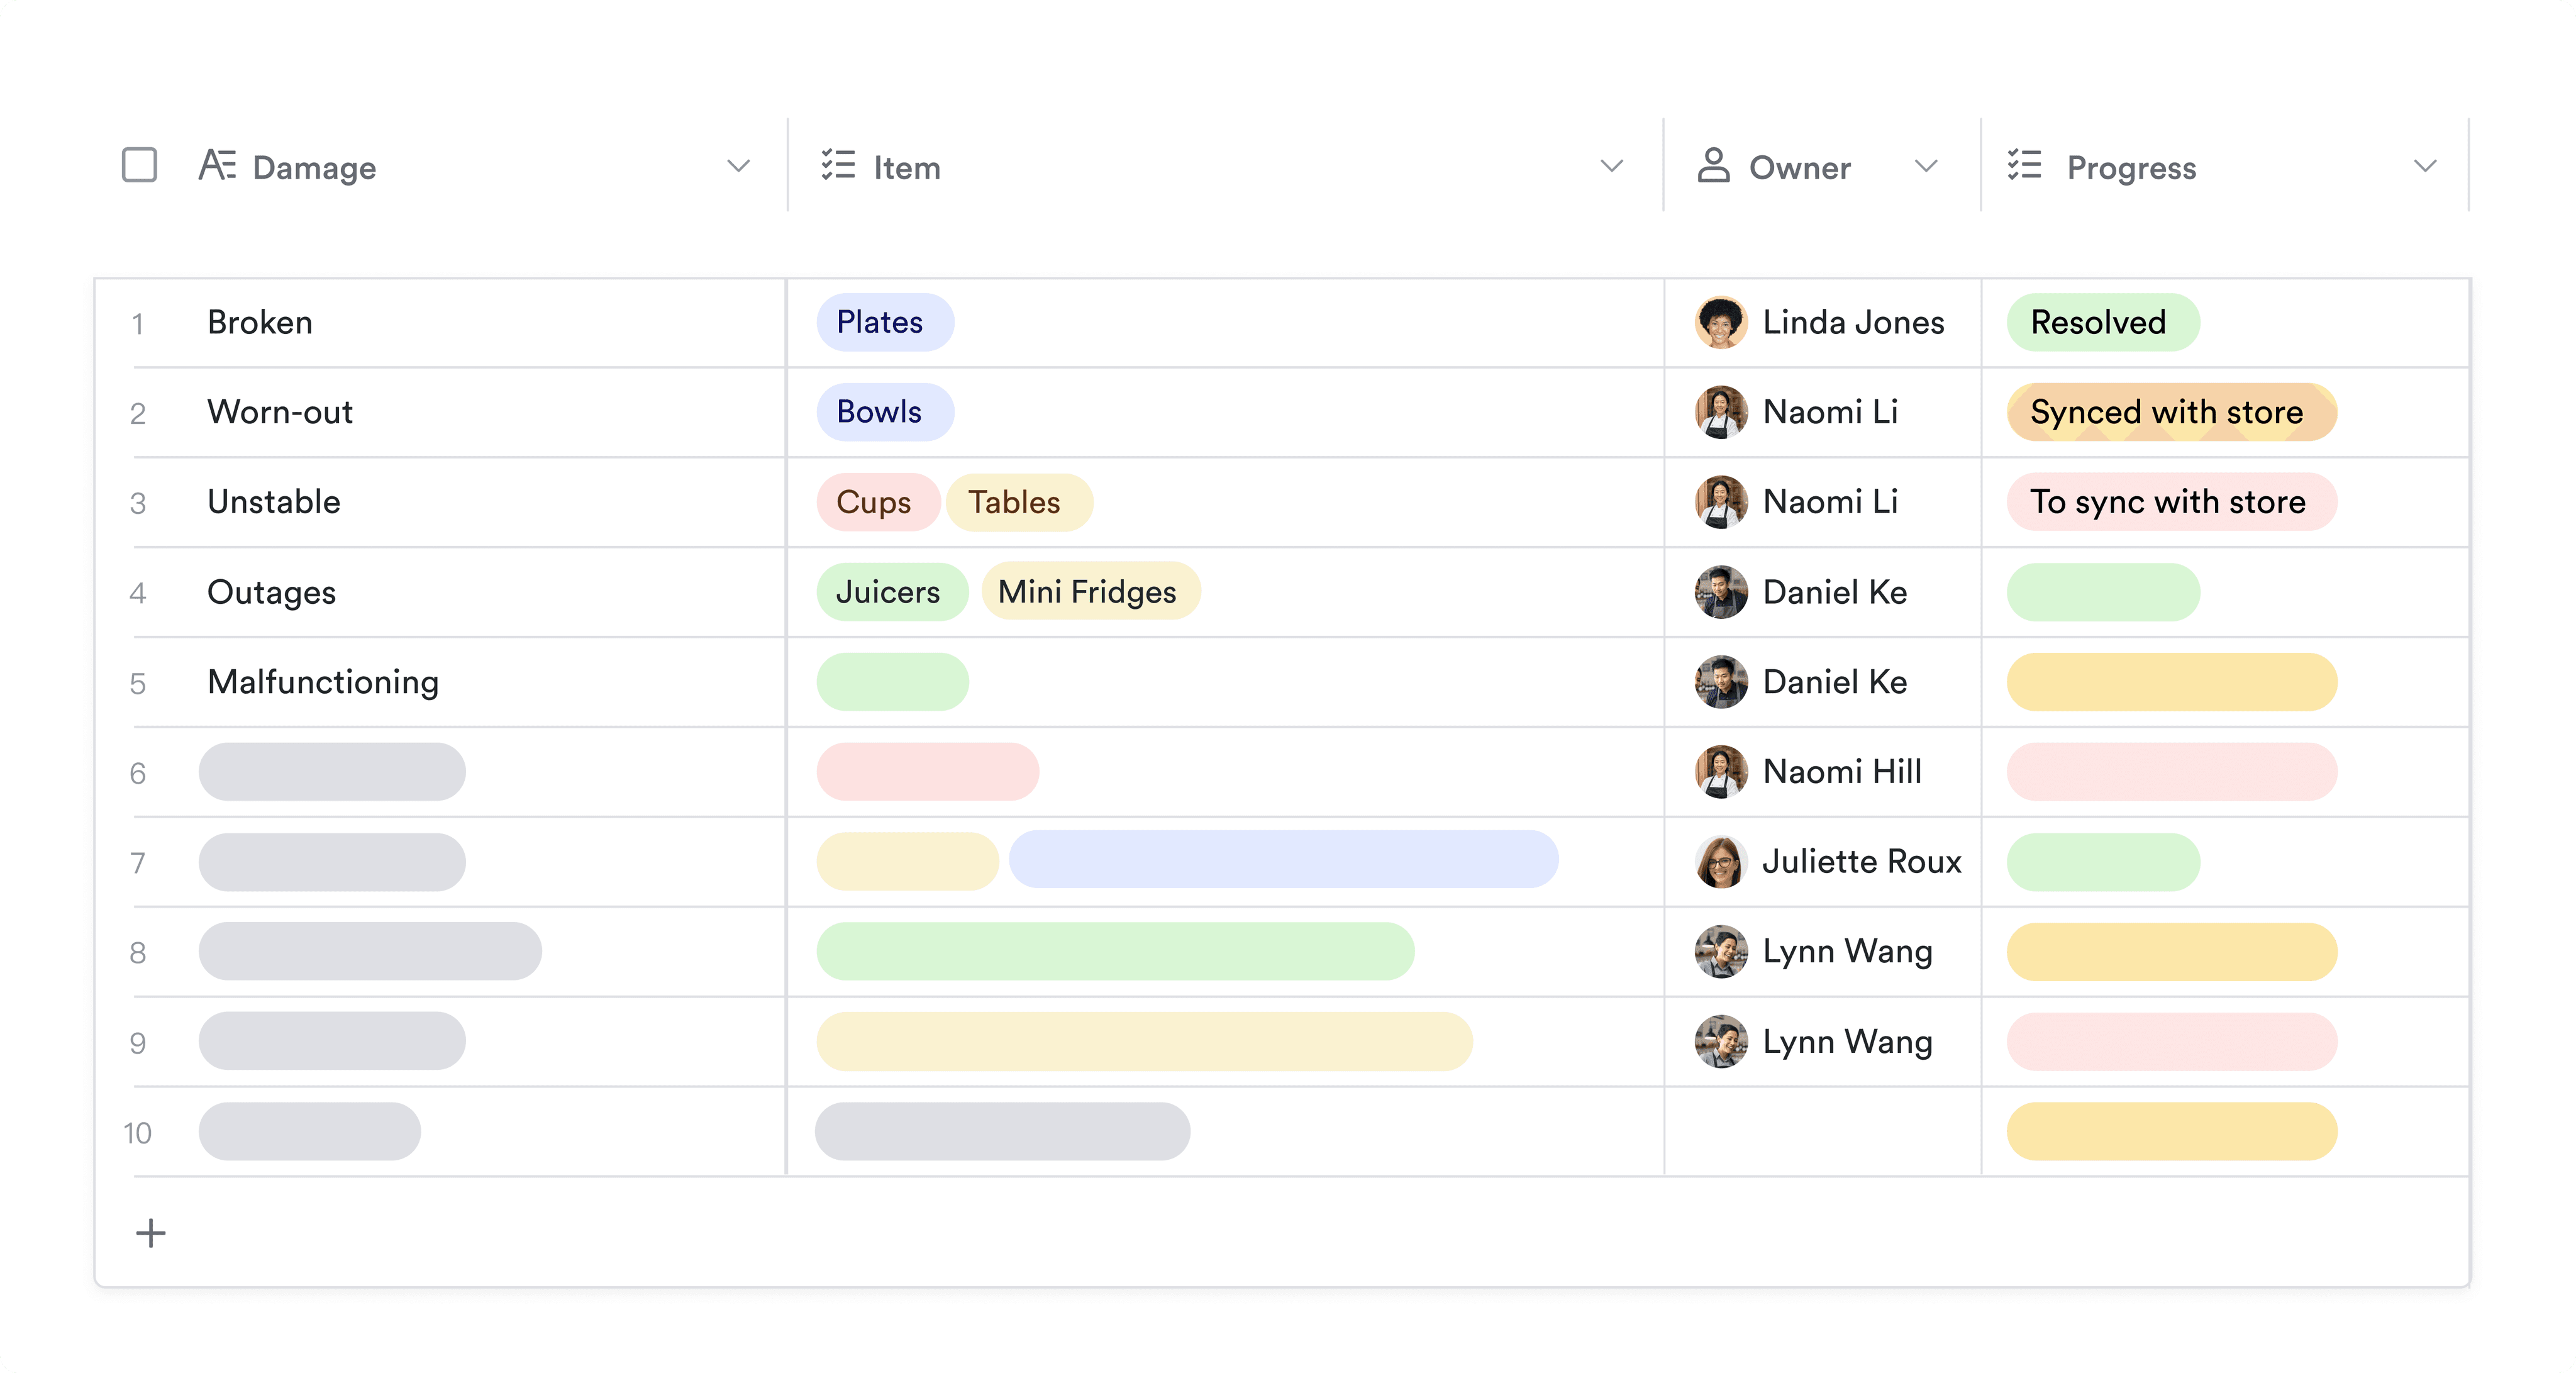Click Juliette Roux avatar in row 7
Screen dimensions: 2576x1373
1720,861
